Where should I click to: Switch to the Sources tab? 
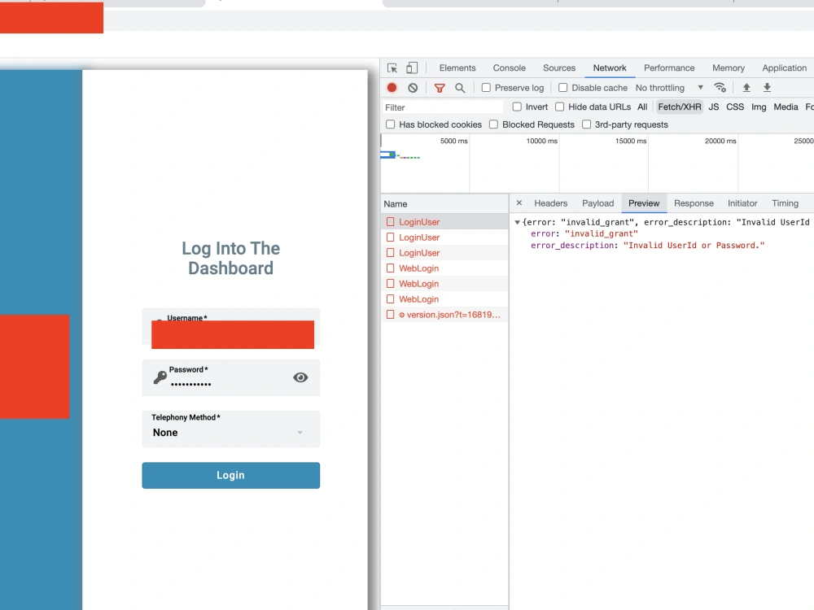pos(559,68)
